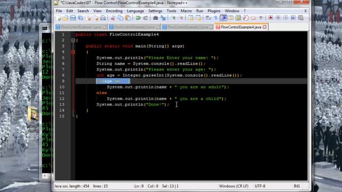Click the Close document toolbar icon

(88, 18)
